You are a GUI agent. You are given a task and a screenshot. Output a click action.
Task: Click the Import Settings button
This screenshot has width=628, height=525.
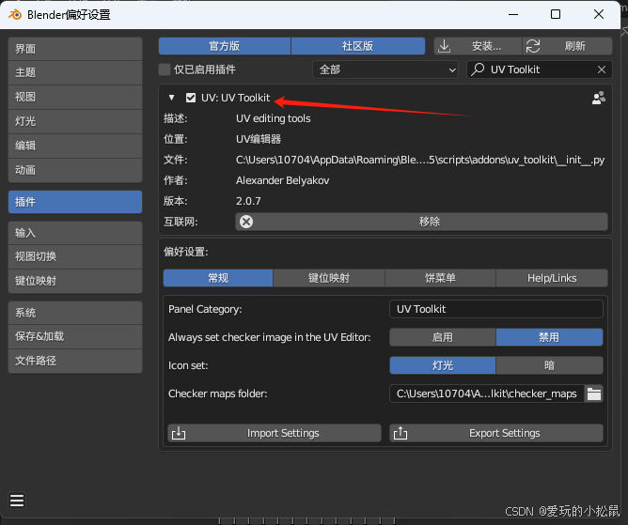[275, 433]
